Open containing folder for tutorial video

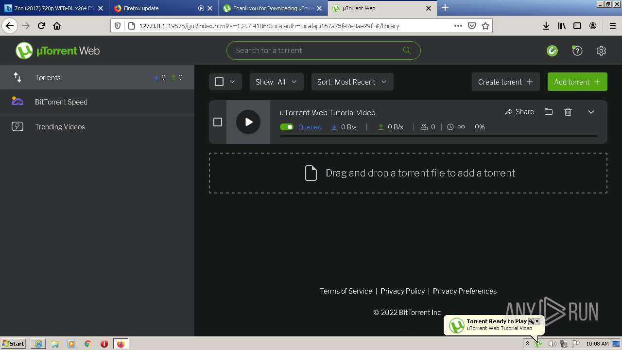point(549,112)
